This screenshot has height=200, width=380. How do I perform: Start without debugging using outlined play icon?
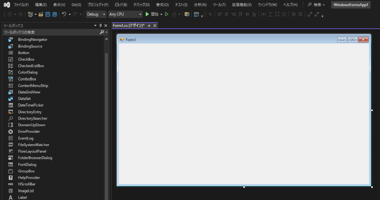click(167, 14)
